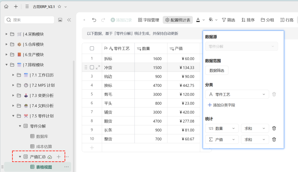Open the hamburger menu icon
Viewport: 298px width, 172px height.
27,7
